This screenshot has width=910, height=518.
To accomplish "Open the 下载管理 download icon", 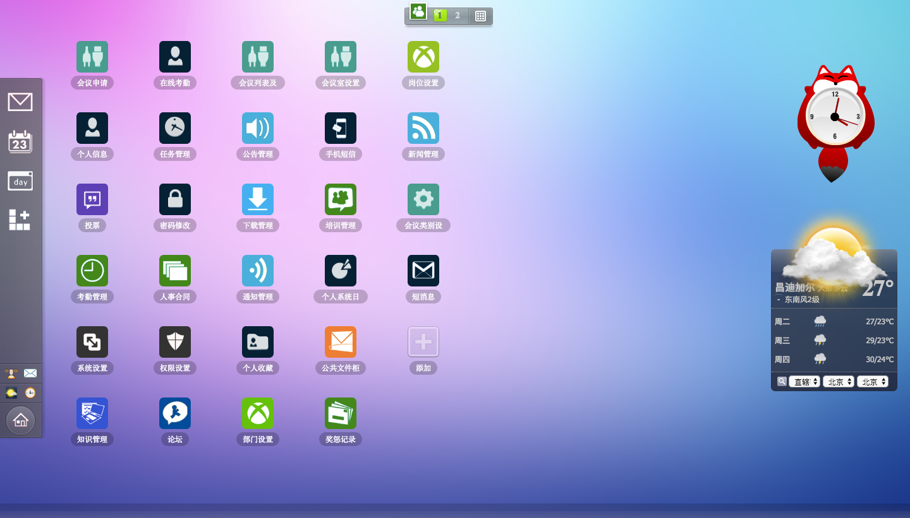I will (258, 199).
